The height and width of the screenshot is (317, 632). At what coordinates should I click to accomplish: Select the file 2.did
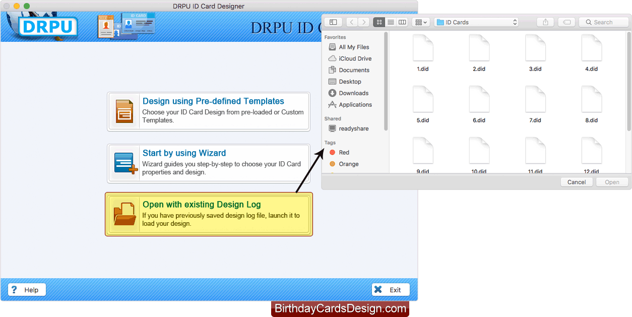tap(479, 53)
